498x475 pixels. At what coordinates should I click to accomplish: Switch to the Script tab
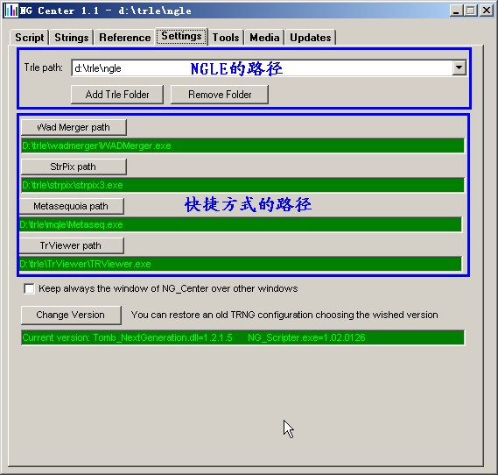pos(30,37)
